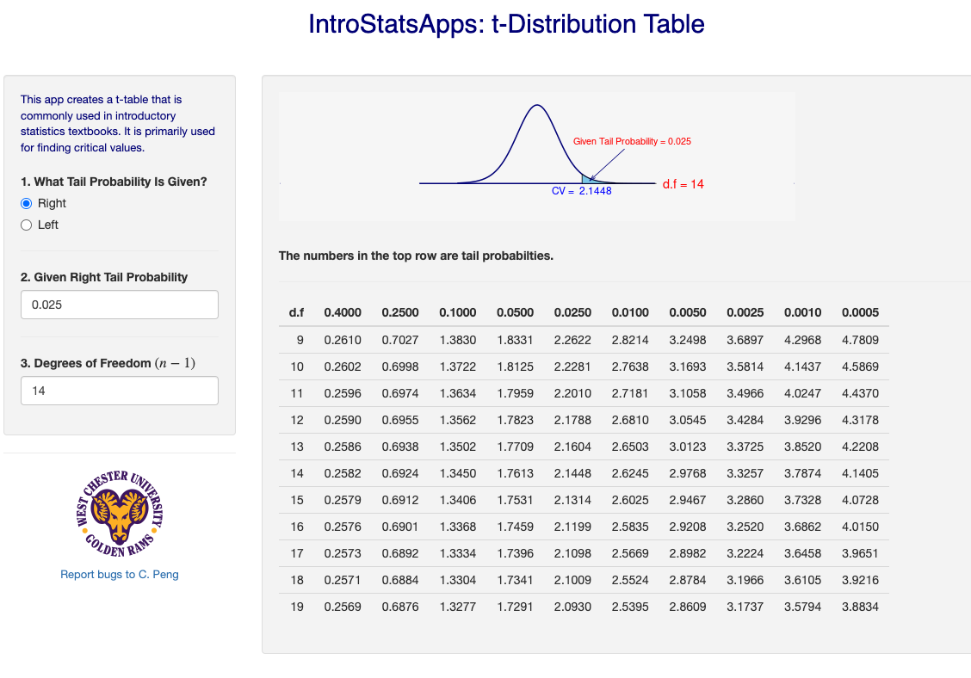971x678 pixels.
Task: Click the d.f = 14 label on plot
Action: pos(683,184)
